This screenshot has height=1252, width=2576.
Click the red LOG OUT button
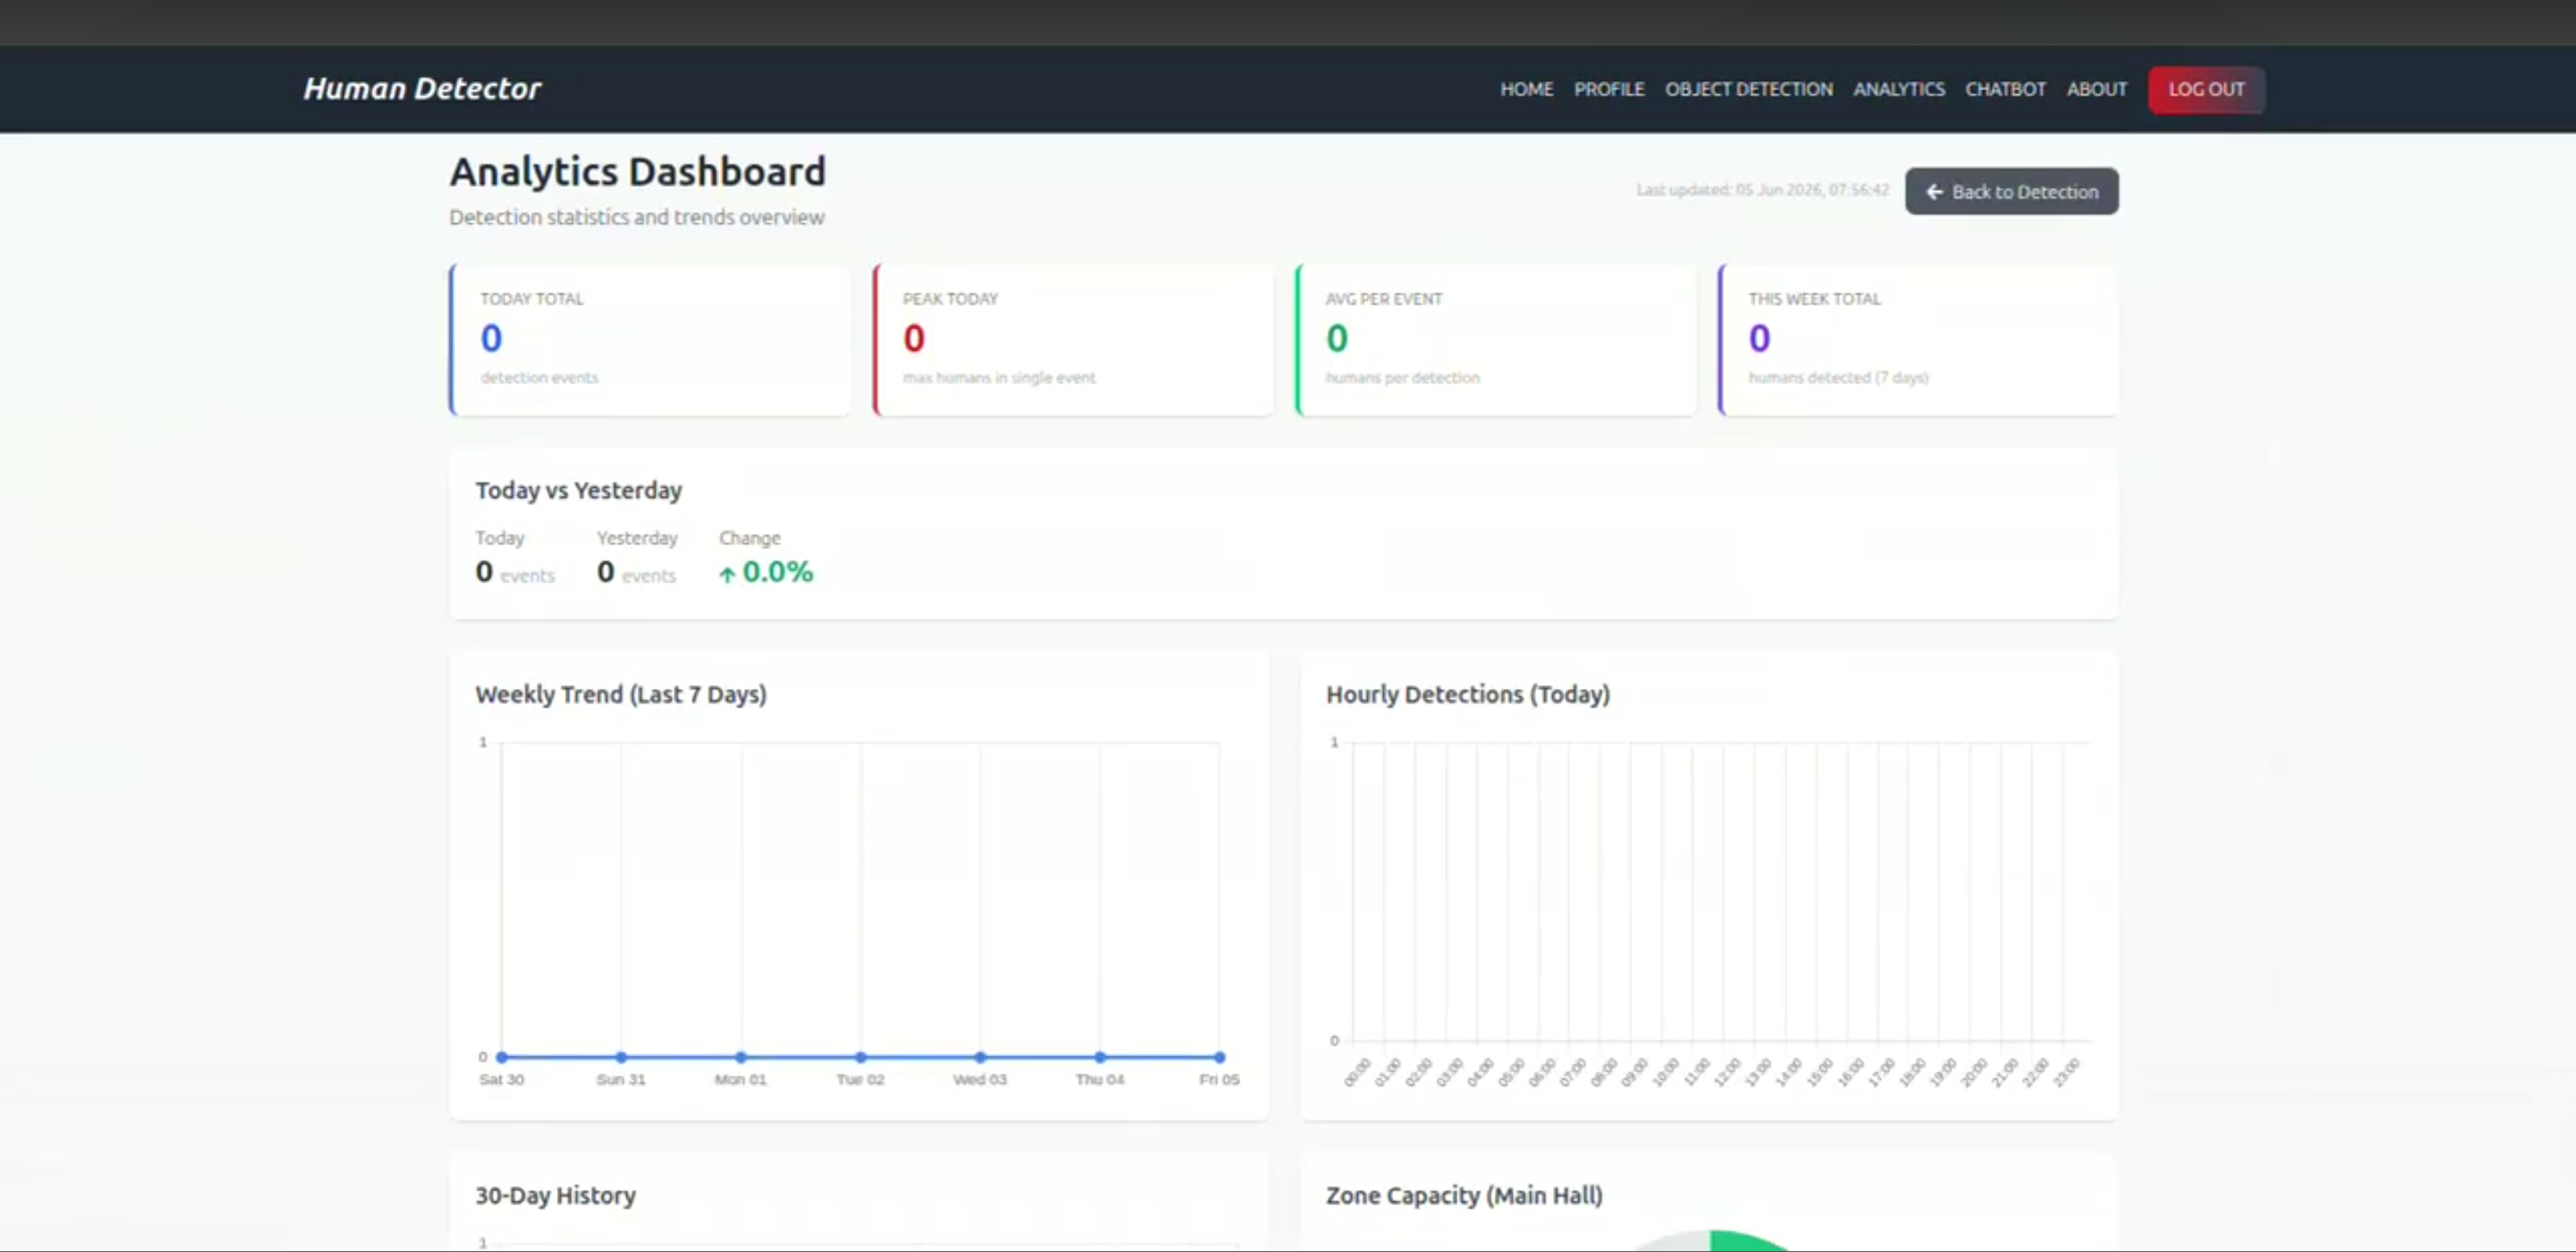(x=2206, y=89)
